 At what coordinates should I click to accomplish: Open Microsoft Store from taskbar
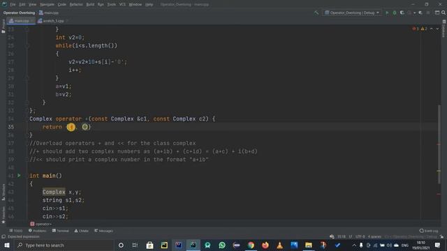coord(149,245)
